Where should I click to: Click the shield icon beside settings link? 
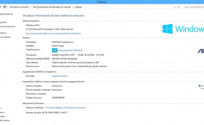[199, 86]
